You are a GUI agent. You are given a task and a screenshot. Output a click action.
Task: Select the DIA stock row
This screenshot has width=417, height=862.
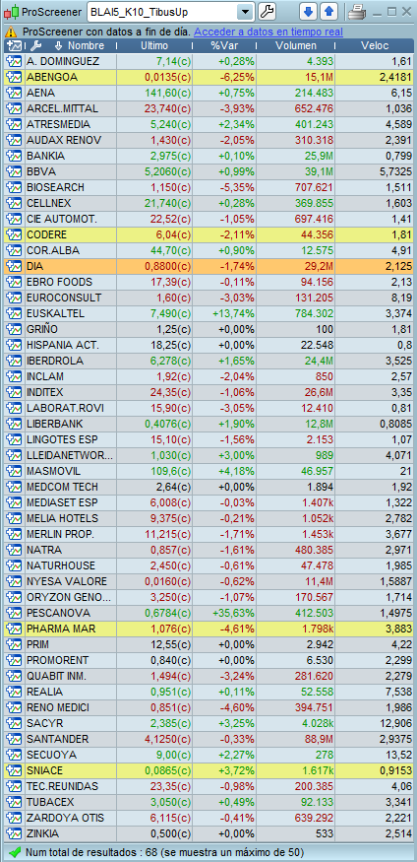pos(208,266)
